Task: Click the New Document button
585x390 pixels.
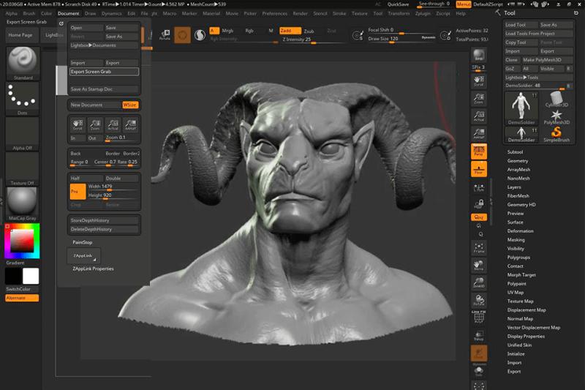Action: 95,105
